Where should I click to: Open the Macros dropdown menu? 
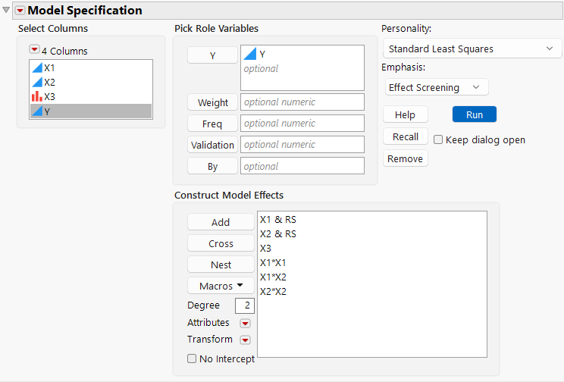[221, 286]
